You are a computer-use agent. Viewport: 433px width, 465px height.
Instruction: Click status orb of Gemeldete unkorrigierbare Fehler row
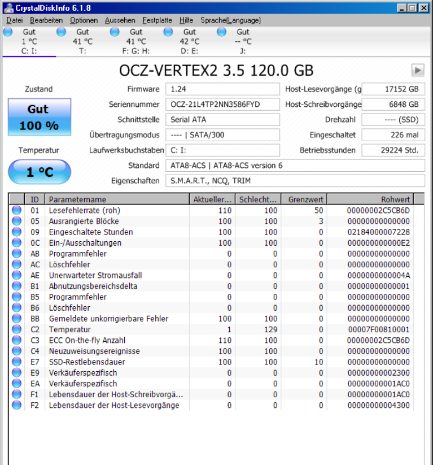[16, 319]
